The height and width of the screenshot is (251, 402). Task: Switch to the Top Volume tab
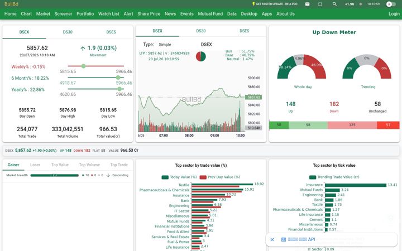[89, 165]
